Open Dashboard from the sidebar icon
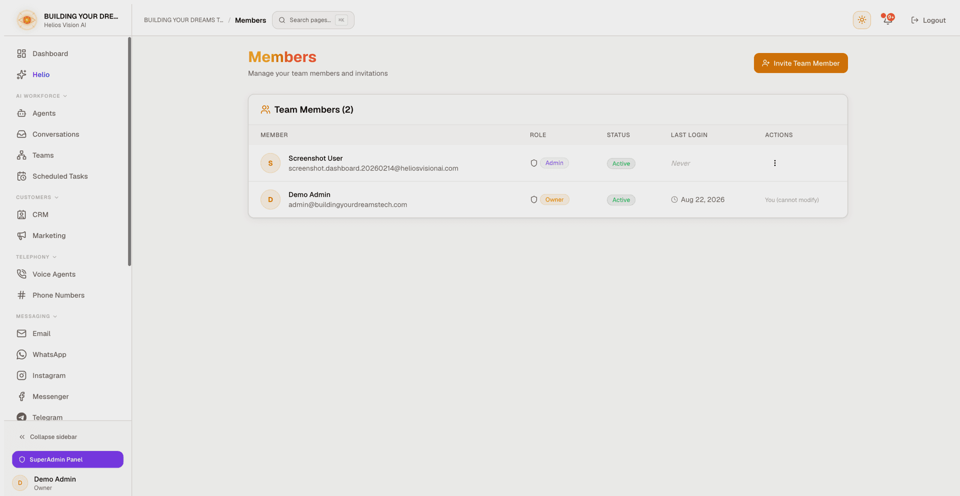Image resolution: width=960 pixels, height=496 pixels. click(x=21, y=53)
